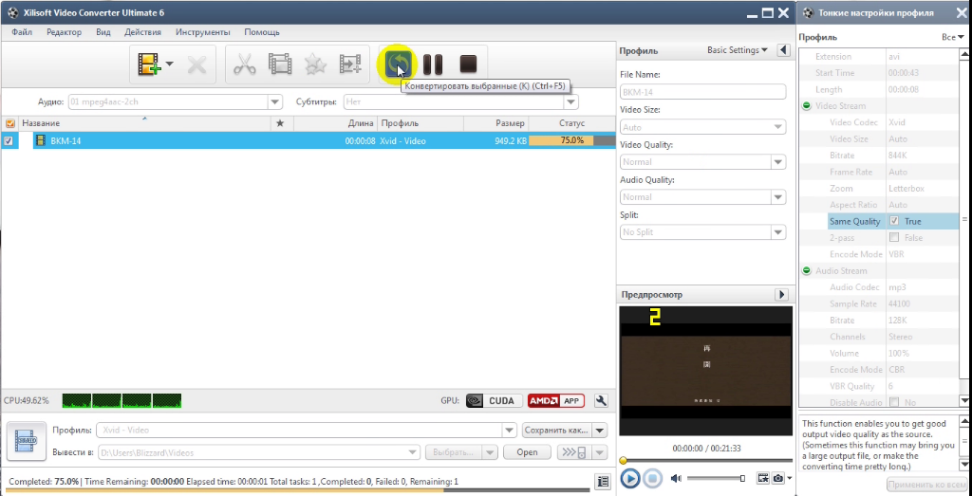Click the File Name input field

703,92
